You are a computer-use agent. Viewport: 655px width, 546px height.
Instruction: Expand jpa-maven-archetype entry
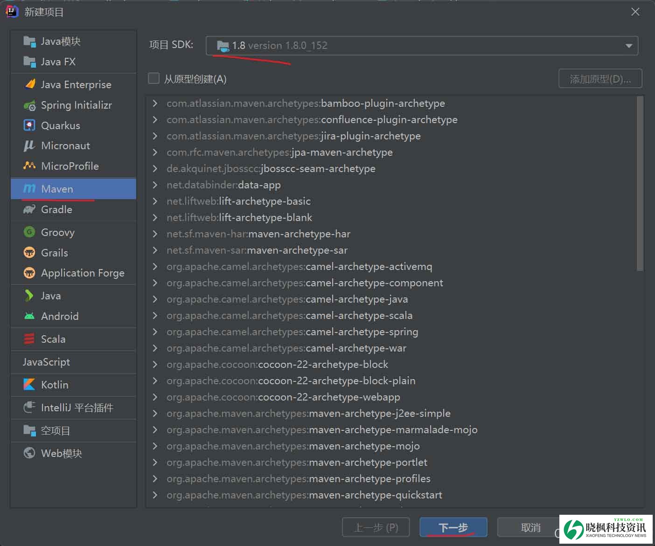tap(155, 152)
